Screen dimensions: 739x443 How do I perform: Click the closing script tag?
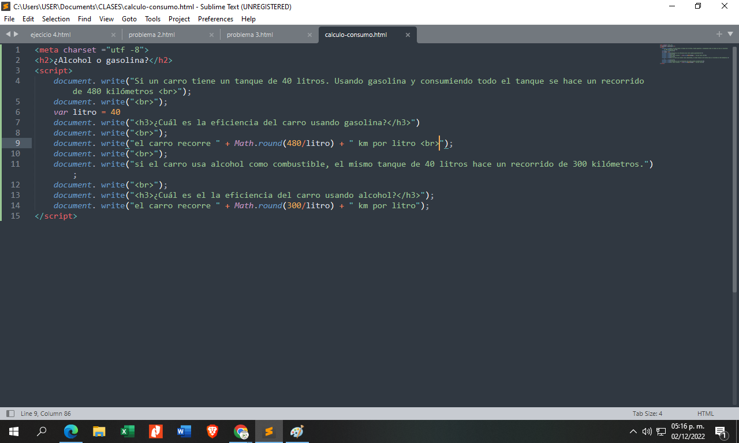[x=56, y=216]
